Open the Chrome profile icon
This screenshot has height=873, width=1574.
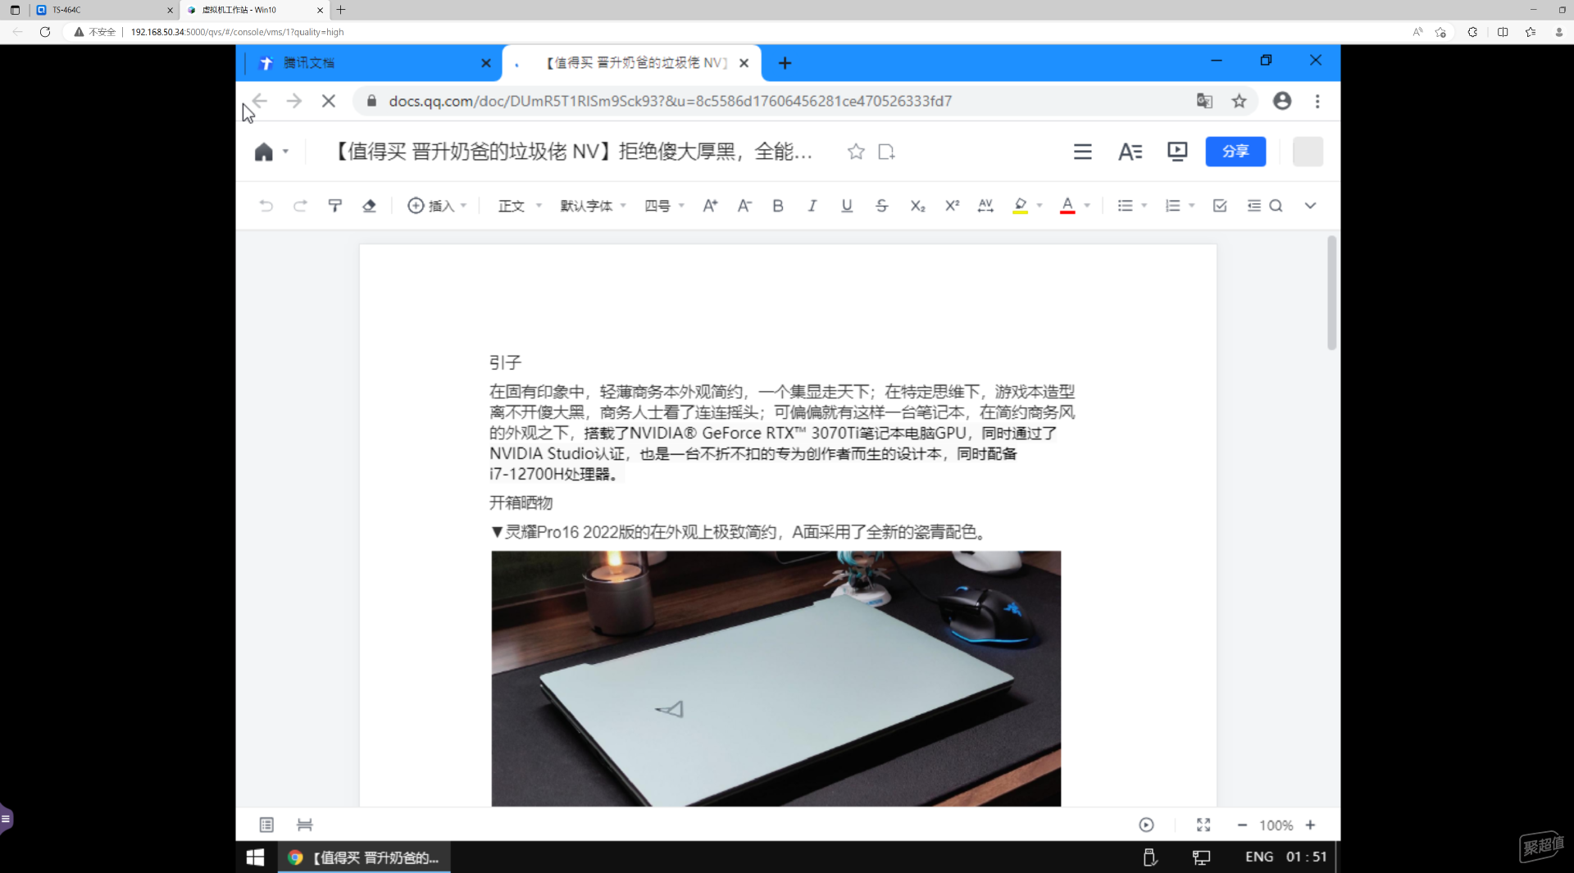(1282, 101)
